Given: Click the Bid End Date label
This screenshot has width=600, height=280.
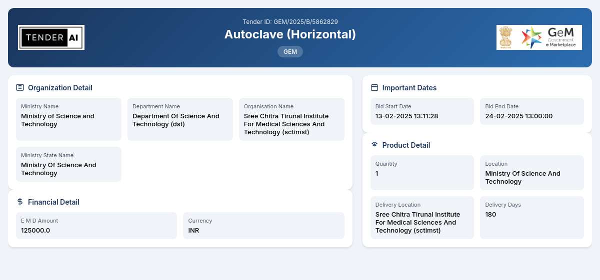Looking at the screenshot, I should [501, 106].
